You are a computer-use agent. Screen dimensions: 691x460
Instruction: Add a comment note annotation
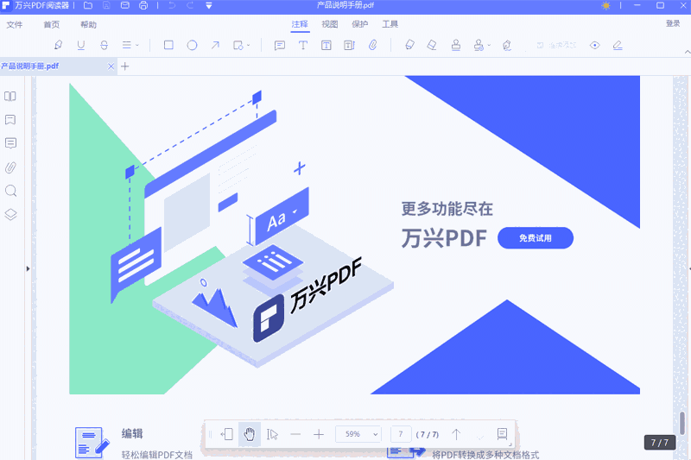[279, 45]
